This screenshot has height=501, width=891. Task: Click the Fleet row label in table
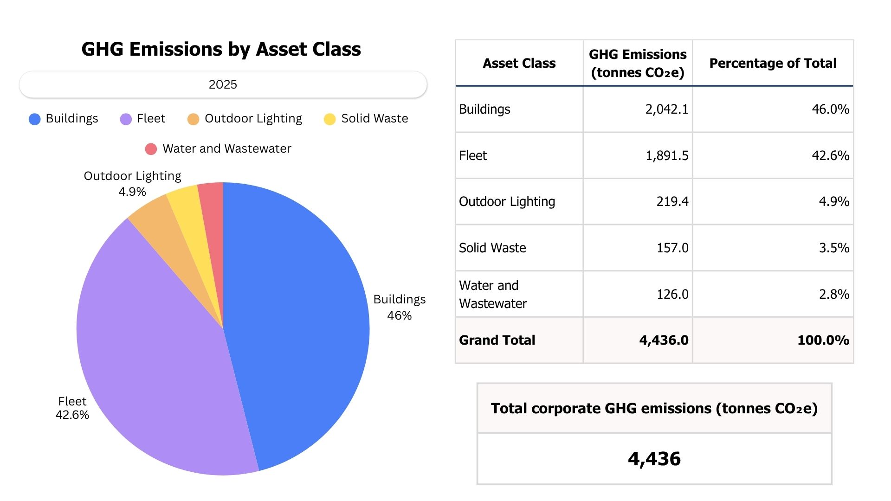pos(473,155)
